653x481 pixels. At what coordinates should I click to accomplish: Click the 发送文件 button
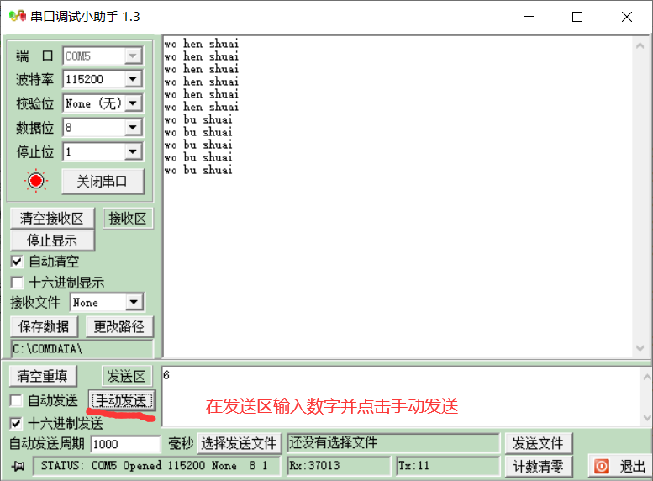point(539,443)
